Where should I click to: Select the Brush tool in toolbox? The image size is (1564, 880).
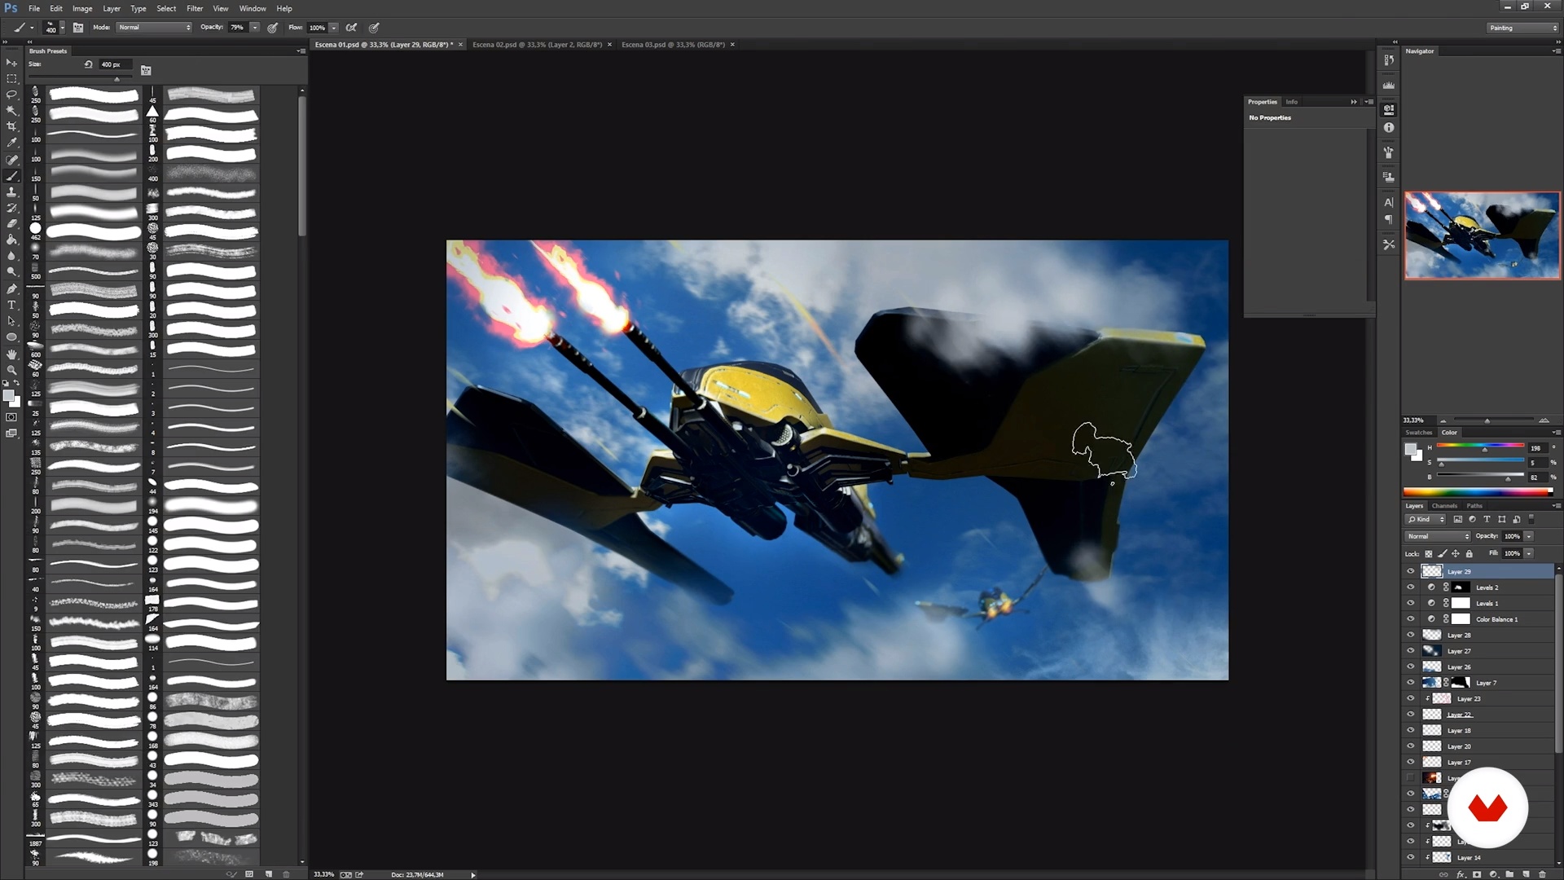(11, 176)
